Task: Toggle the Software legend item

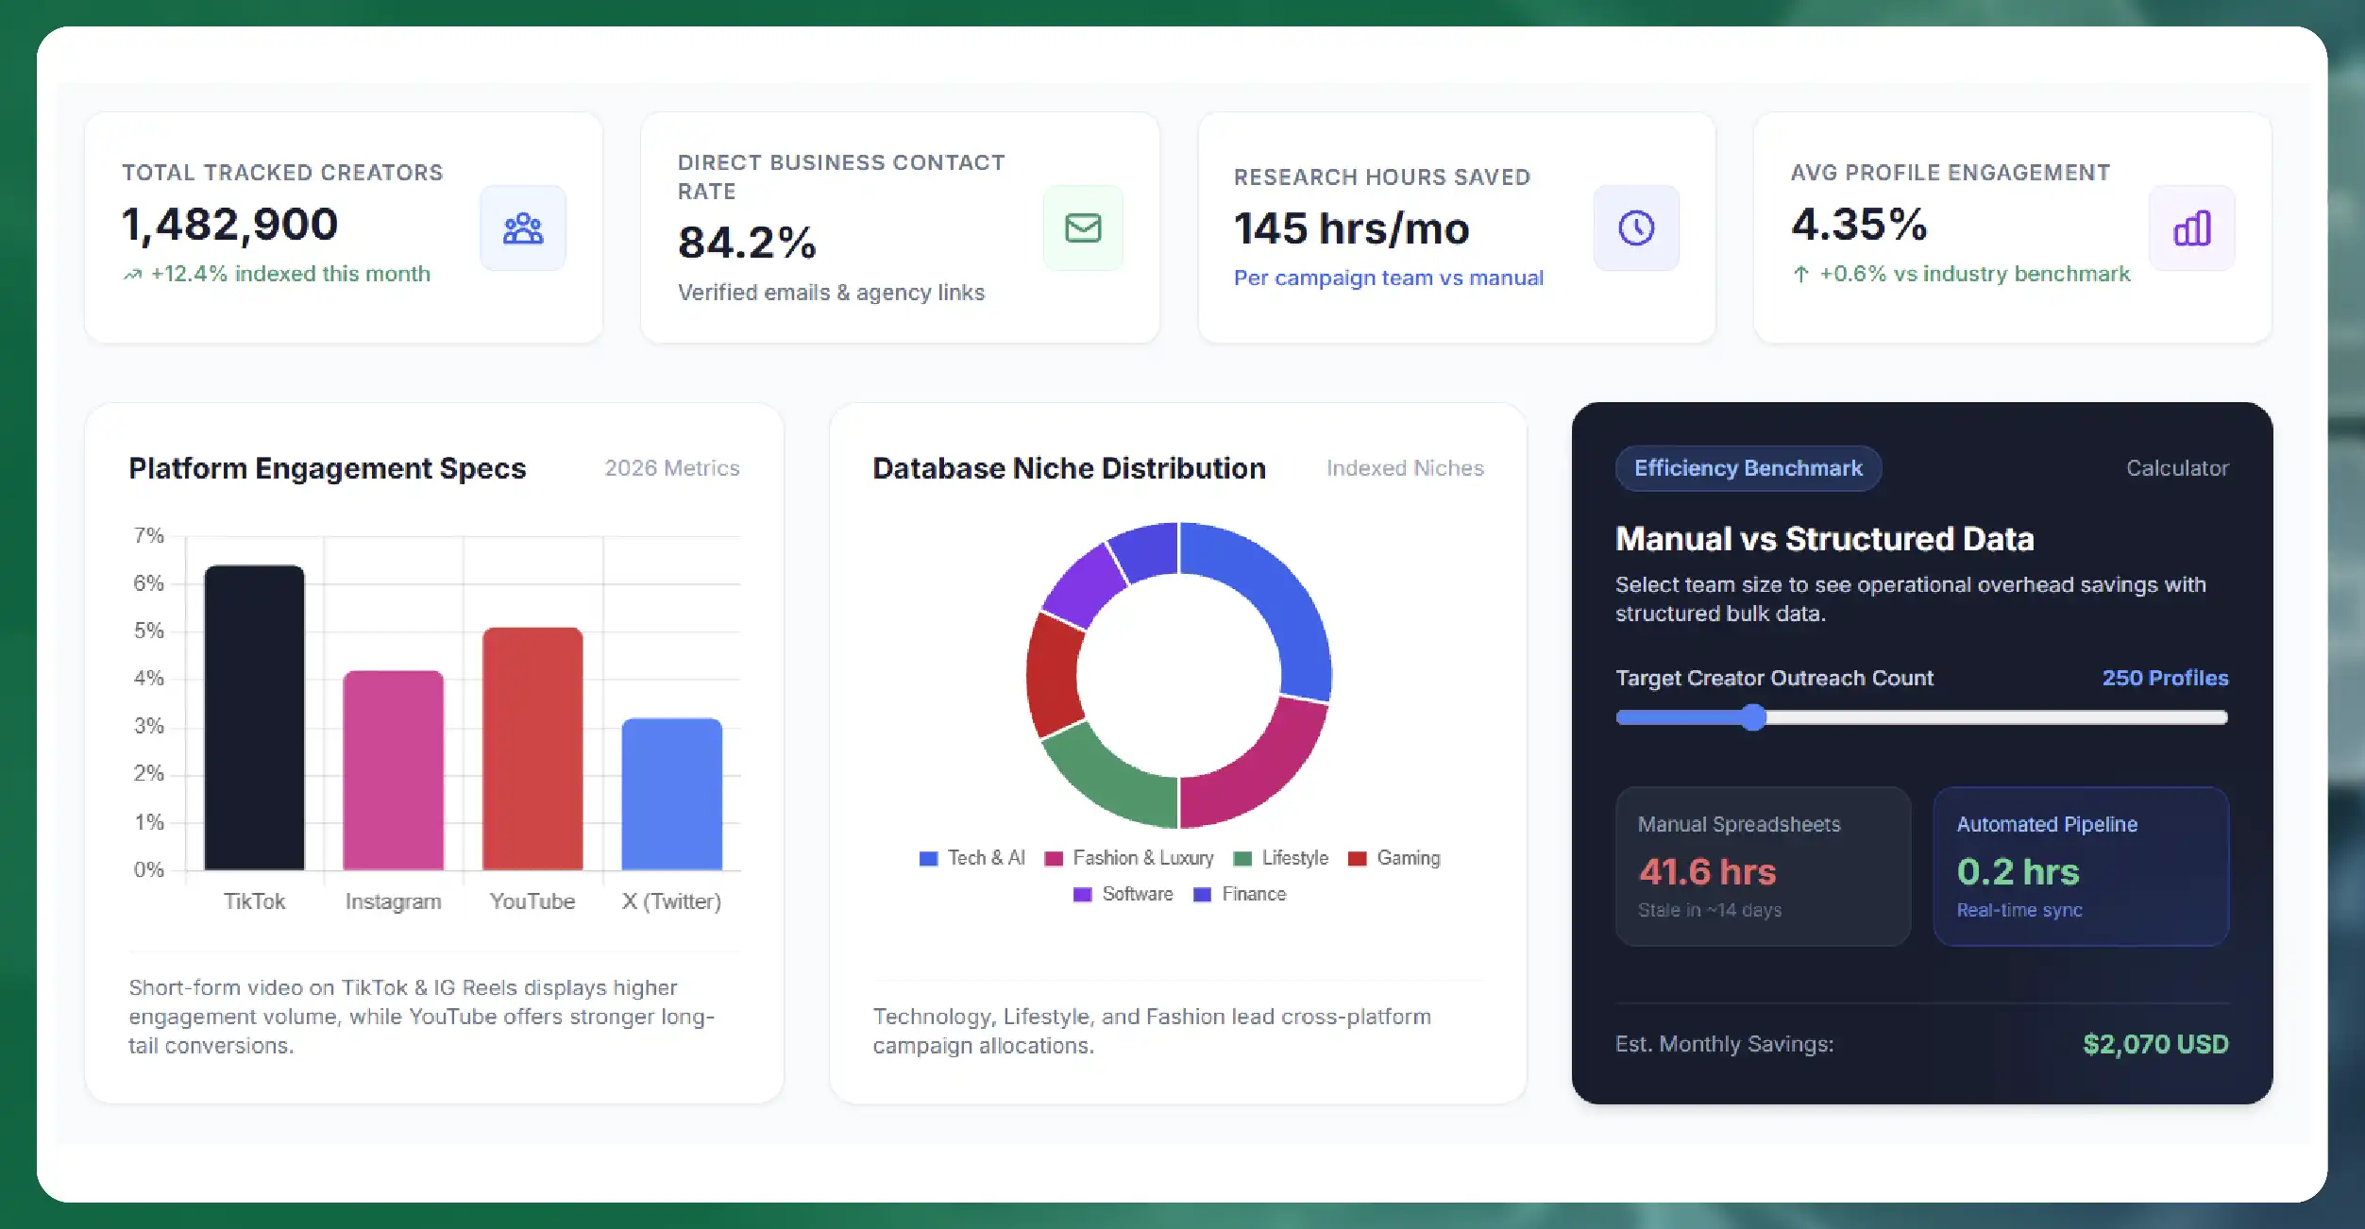Action: tap(1123, 894)
